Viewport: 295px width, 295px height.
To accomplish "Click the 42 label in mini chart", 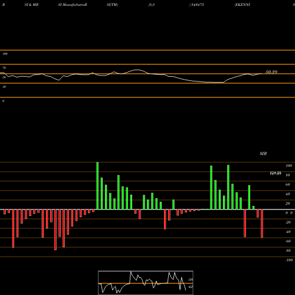I will pyautogui.click(x=191, y=287).
